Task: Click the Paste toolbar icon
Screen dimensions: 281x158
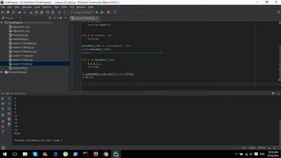Action: click(x=41, y=12)
